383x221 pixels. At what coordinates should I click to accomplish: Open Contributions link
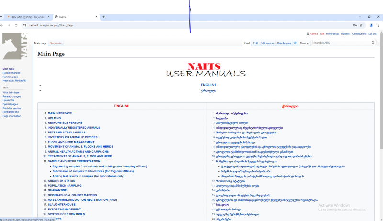point(360,34)
